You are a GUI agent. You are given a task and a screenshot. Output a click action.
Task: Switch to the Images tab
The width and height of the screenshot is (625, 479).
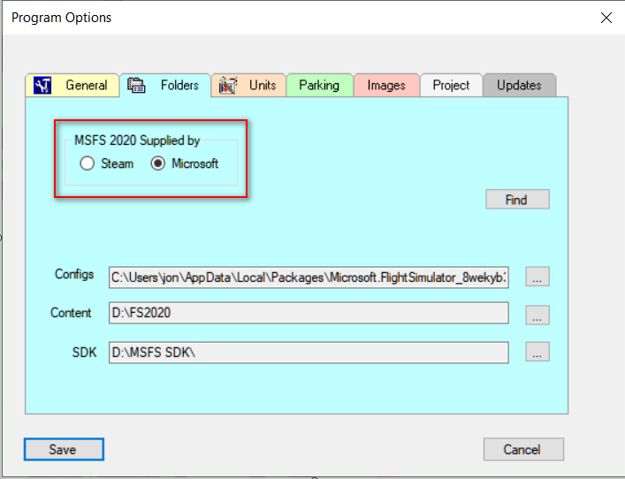coord(386,85)
